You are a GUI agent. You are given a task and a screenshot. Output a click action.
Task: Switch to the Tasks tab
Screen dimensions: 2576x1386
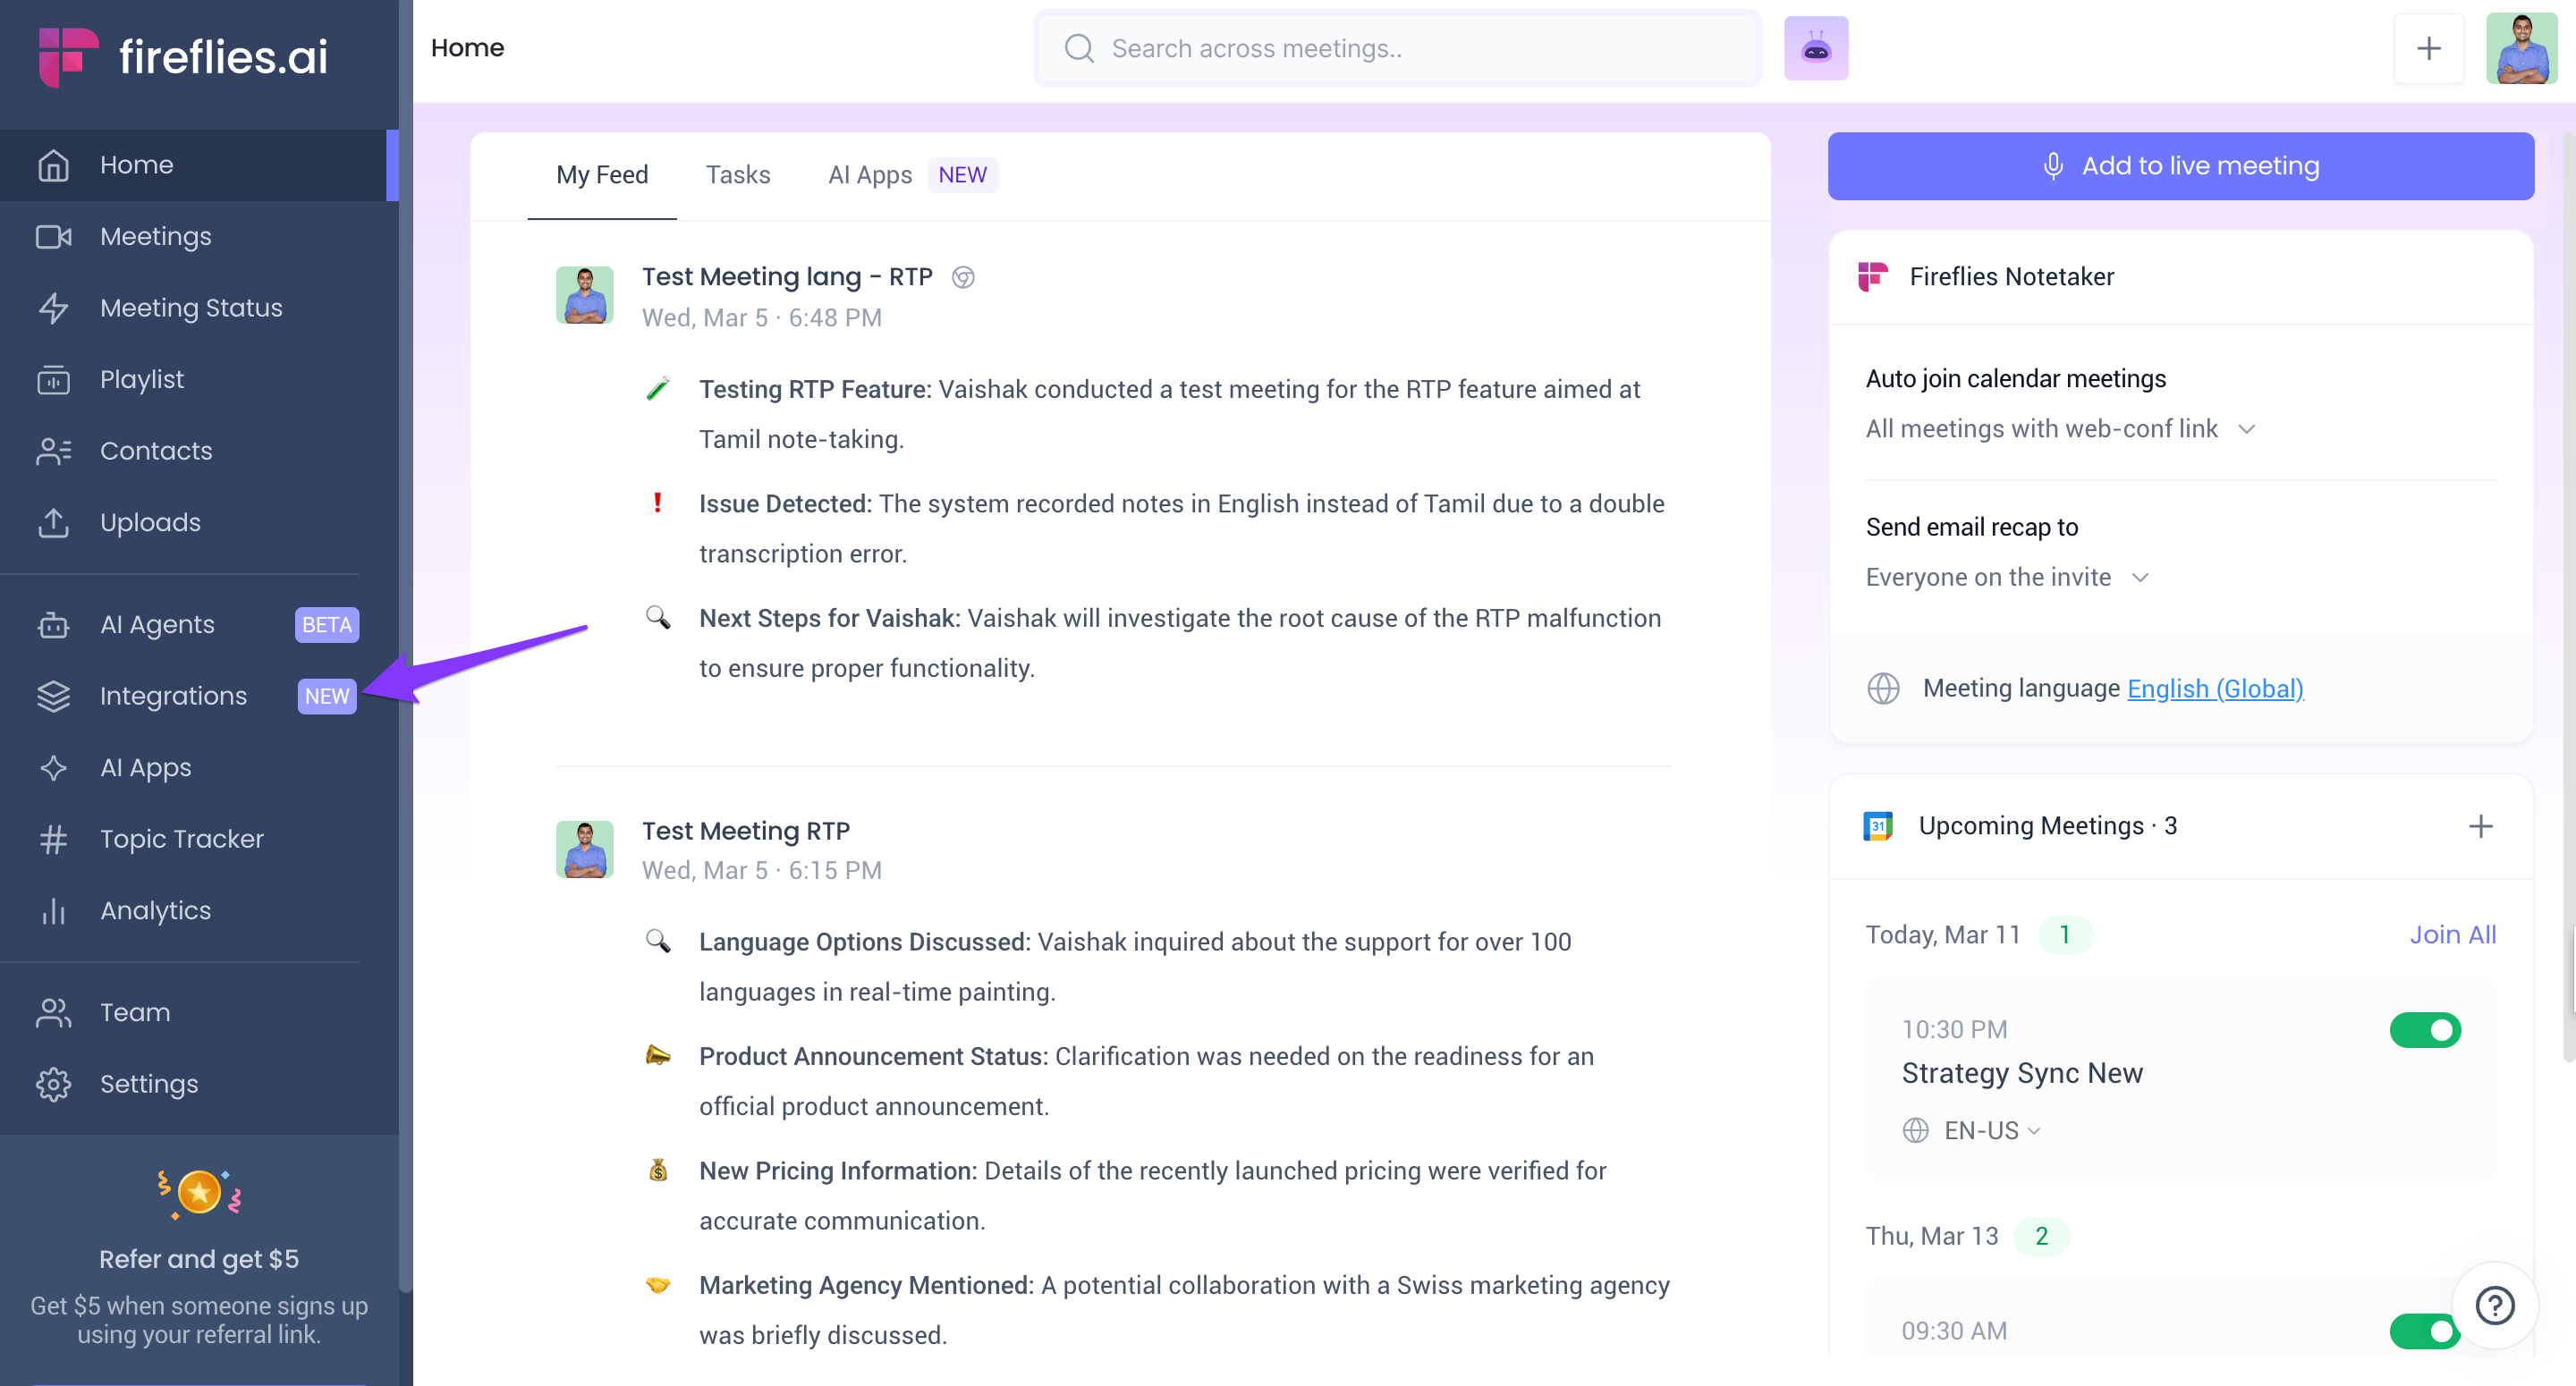pyautogui.click(x=738, y=175)
